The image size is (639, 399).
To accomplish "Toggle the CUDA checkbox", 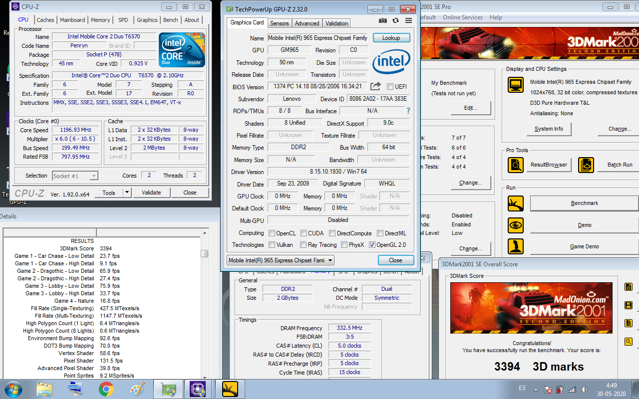I will pyautogui.click(x=304, y=233).
